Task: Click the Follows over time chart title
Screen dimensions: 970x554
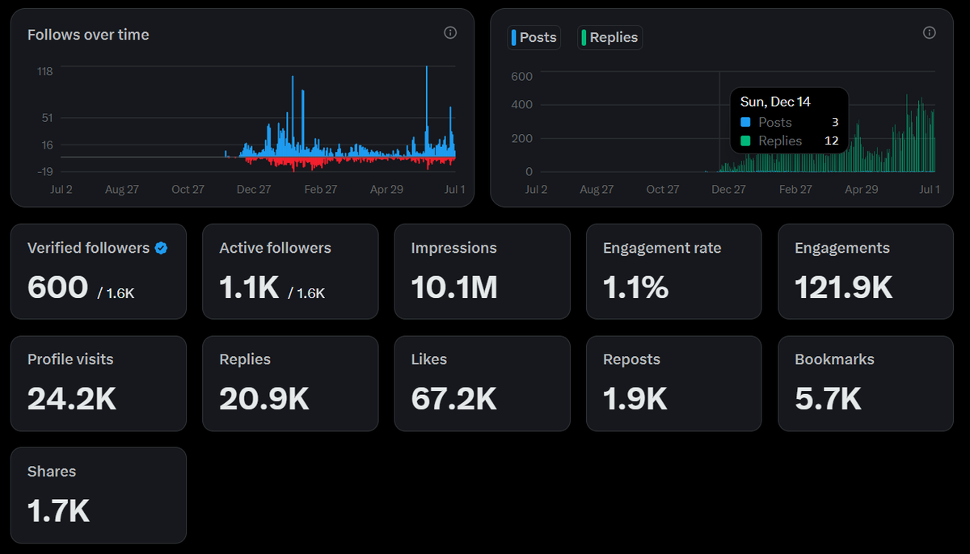Action: [88, 35]
